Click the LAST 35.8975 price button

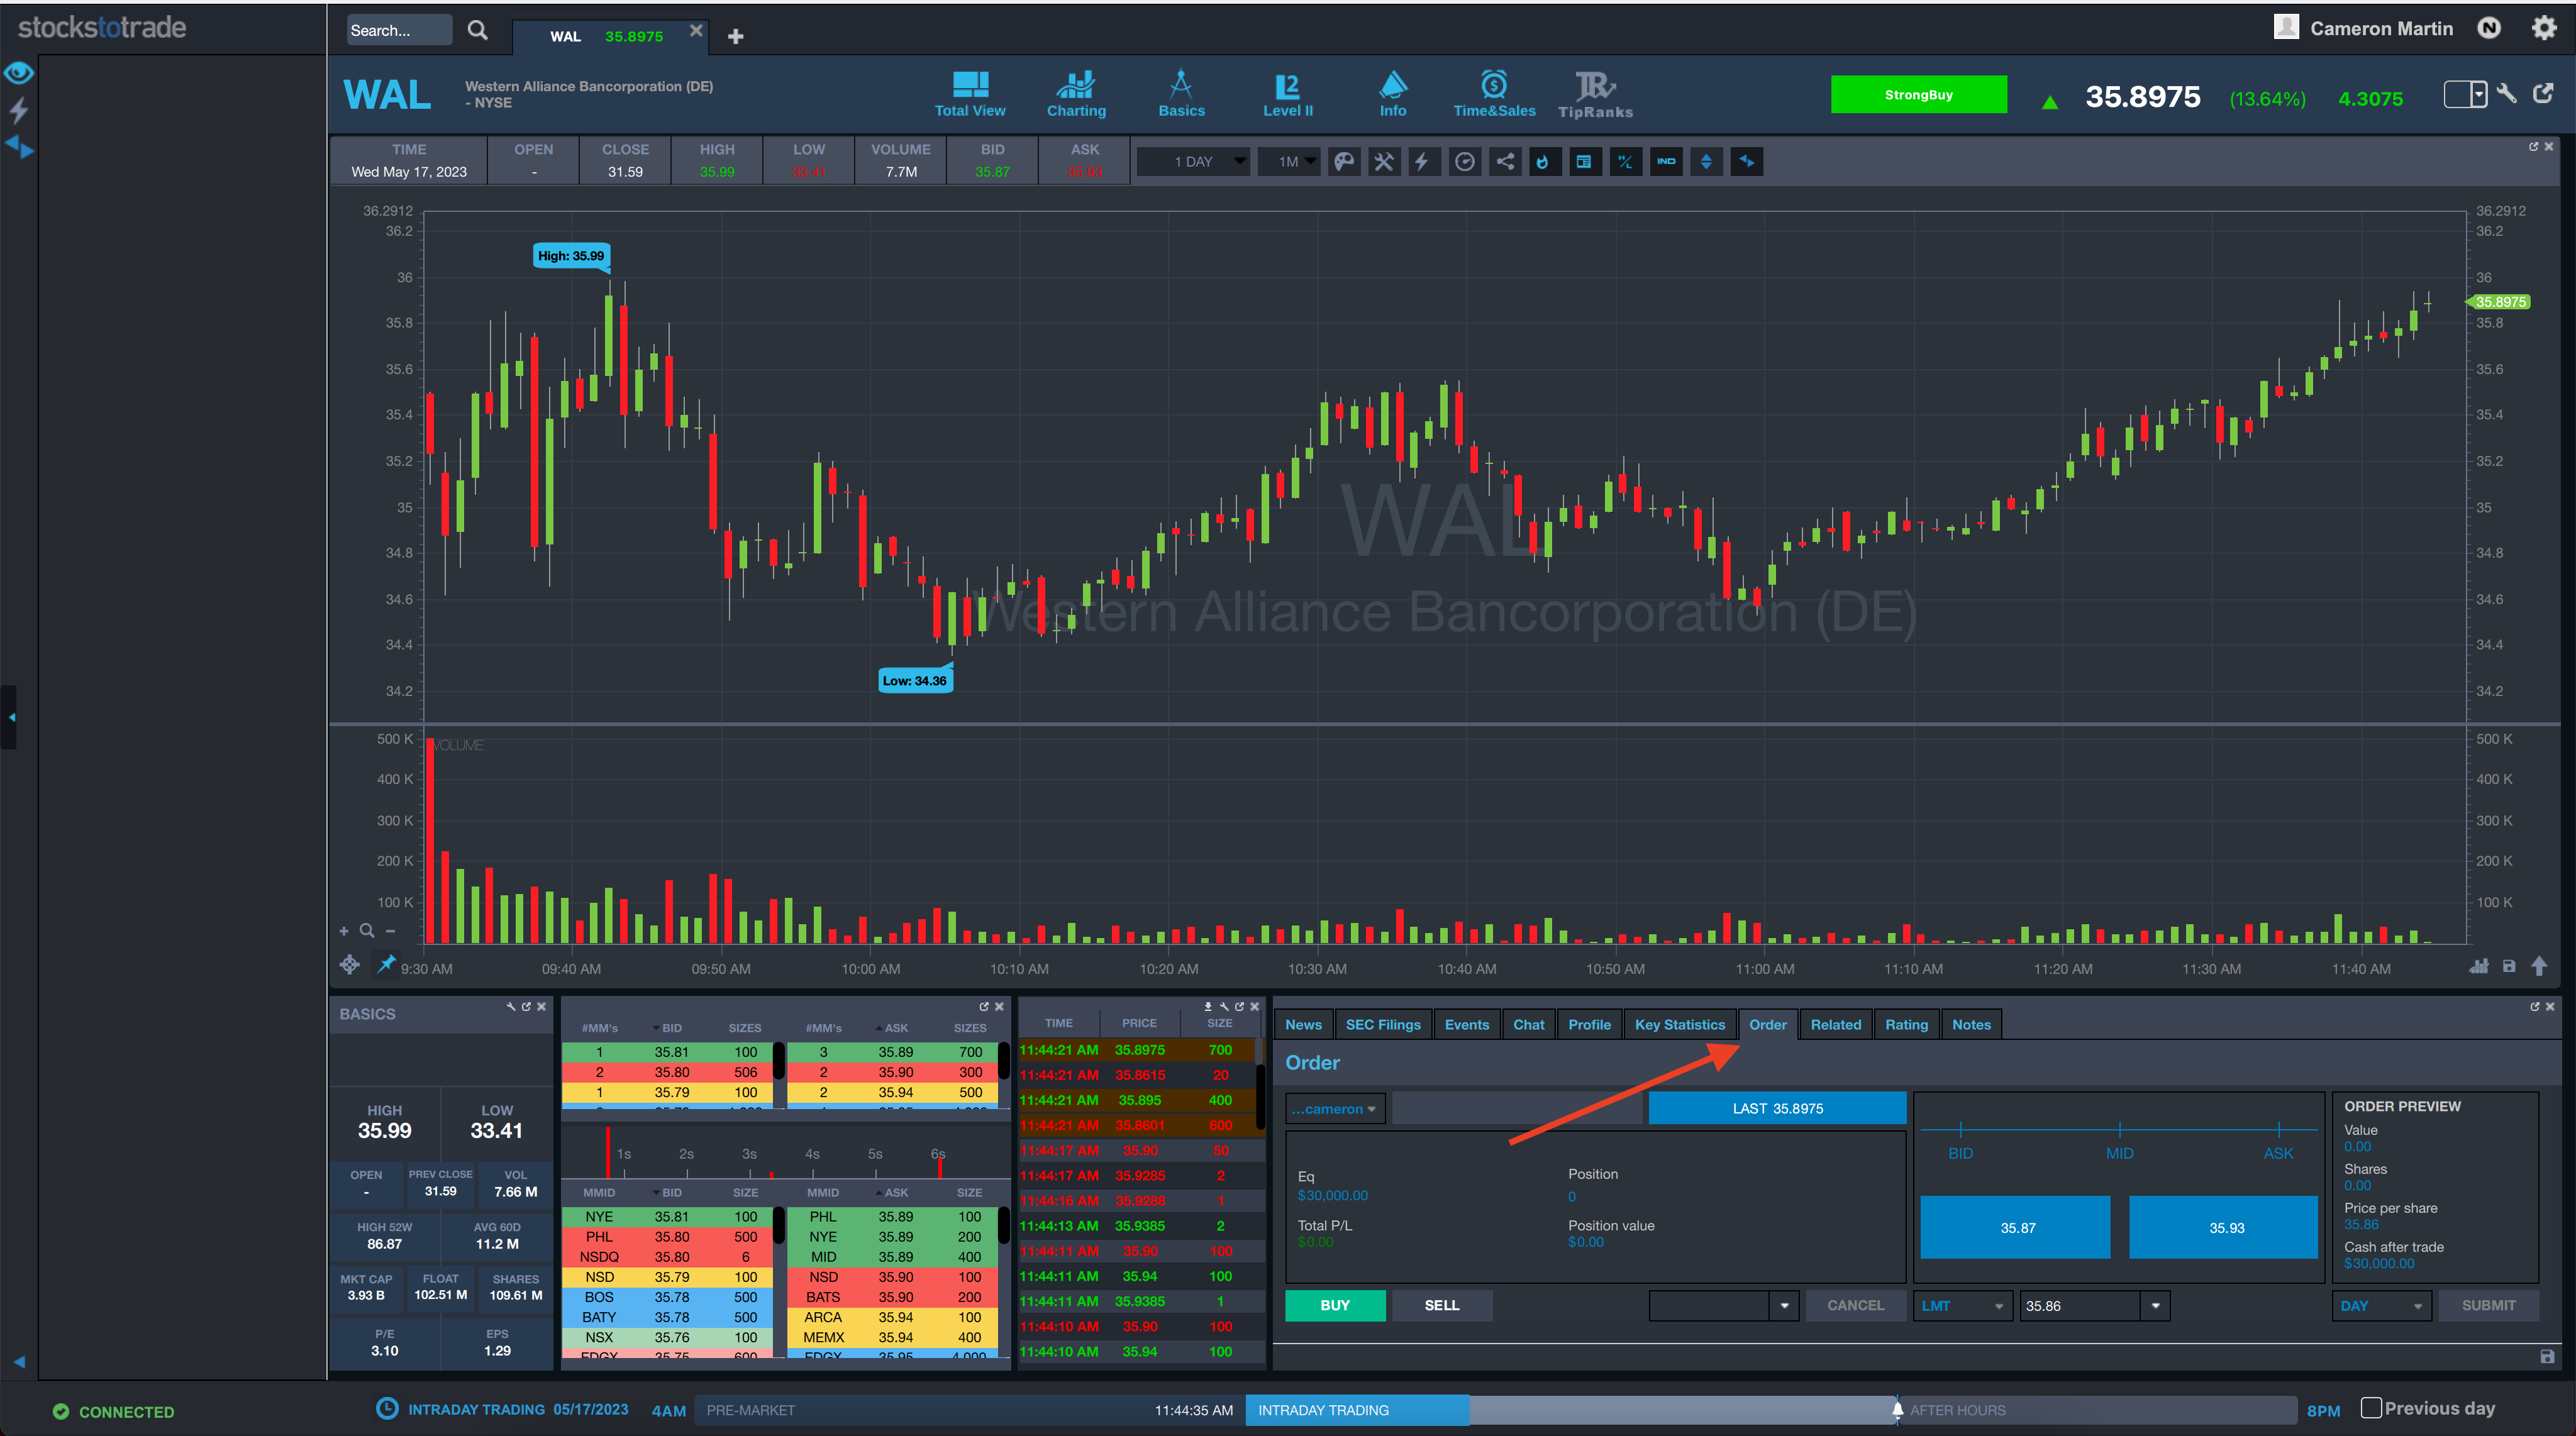pyautogui.click(x=1777, y=1109)
